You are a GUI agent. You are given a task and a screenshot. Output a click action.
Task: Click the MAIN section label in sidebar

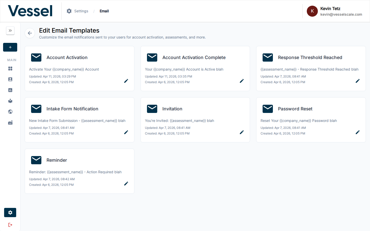(x=12, y=60)
